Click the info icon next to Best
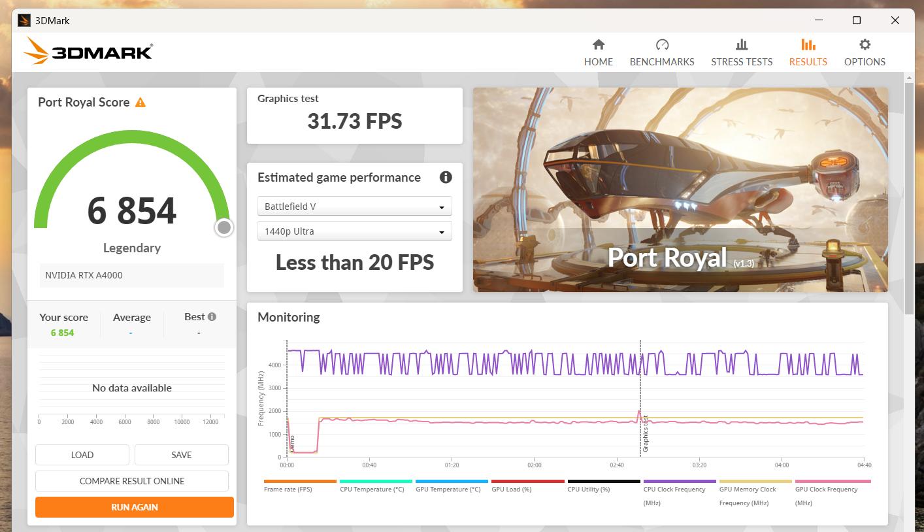The image size is (924, 532). click(x=212, y=316)
